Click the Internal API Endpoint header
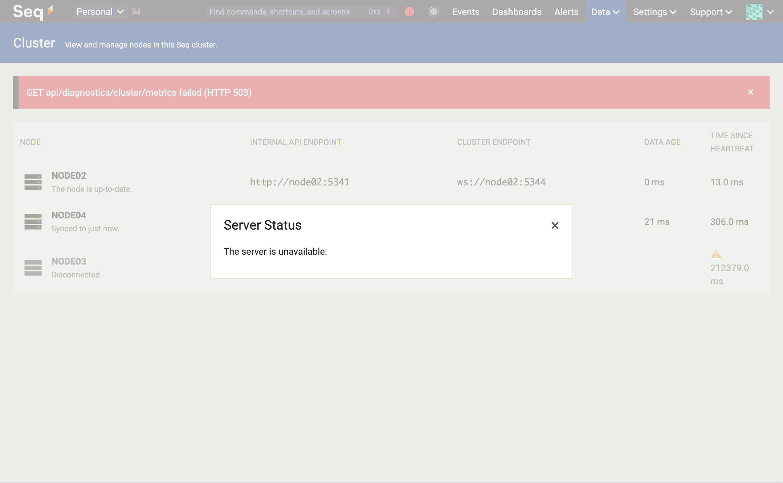Viewport: 783px width, 483px height. [296, 142]
